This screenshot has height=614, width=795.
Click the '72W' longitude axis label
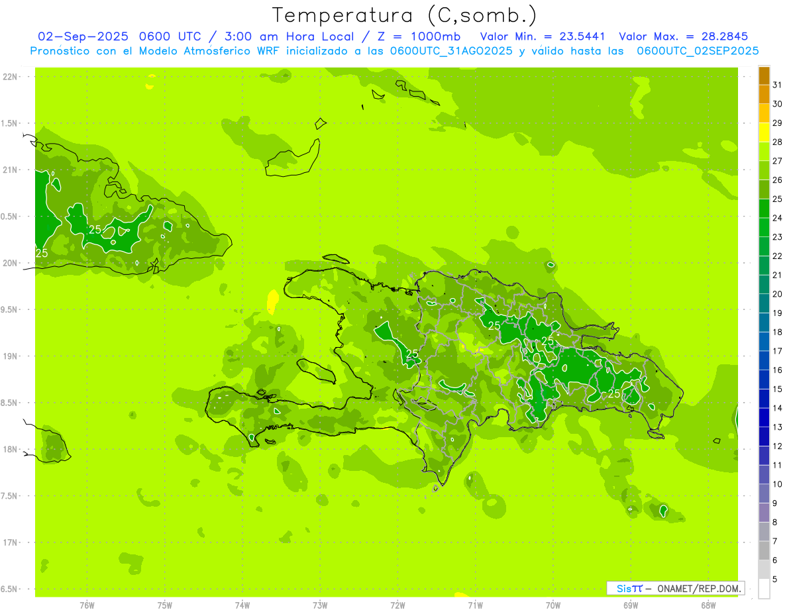click(397, 605)
